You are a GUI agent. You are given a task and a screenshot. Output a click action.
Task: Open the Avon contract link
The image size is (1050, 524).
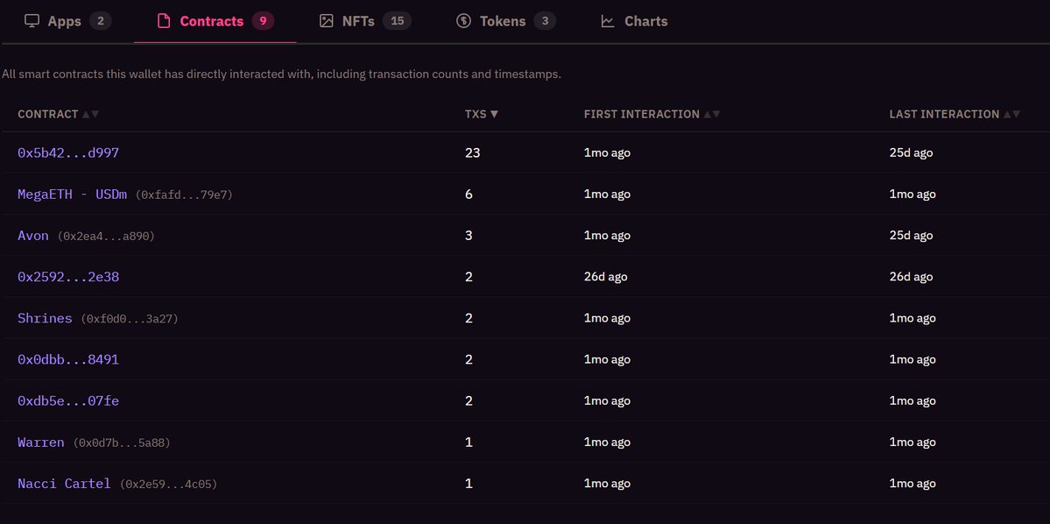coord(33,235)
